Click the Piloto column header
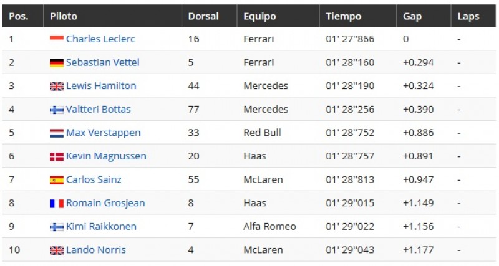This screenshot has height=266, width=499. [x=64, y=16]
